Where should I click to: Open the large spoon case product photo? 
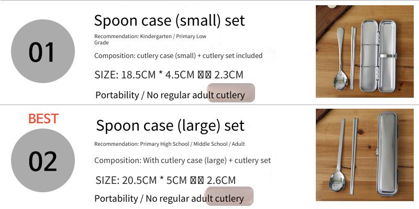point(365,155)
